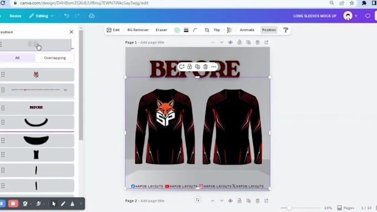Delete Page 1 with the trash icon
This screenshot has height=212, width=377.
click(x=257, y=43)
